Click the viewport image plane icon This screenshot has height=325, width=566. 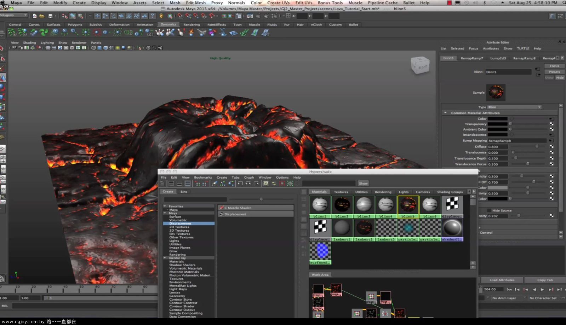(33, 48)
